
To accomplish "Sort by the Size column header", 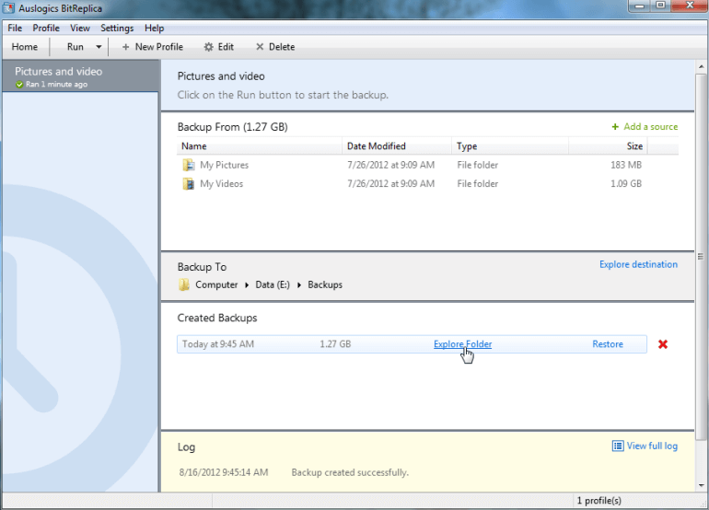I will pos(608,146).
